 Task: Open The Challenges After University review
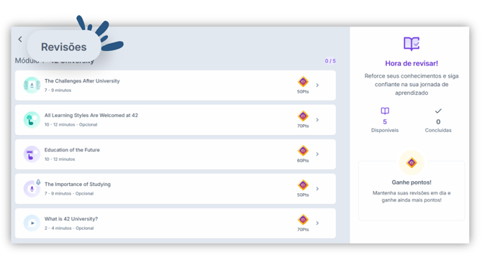click(176, 85)
